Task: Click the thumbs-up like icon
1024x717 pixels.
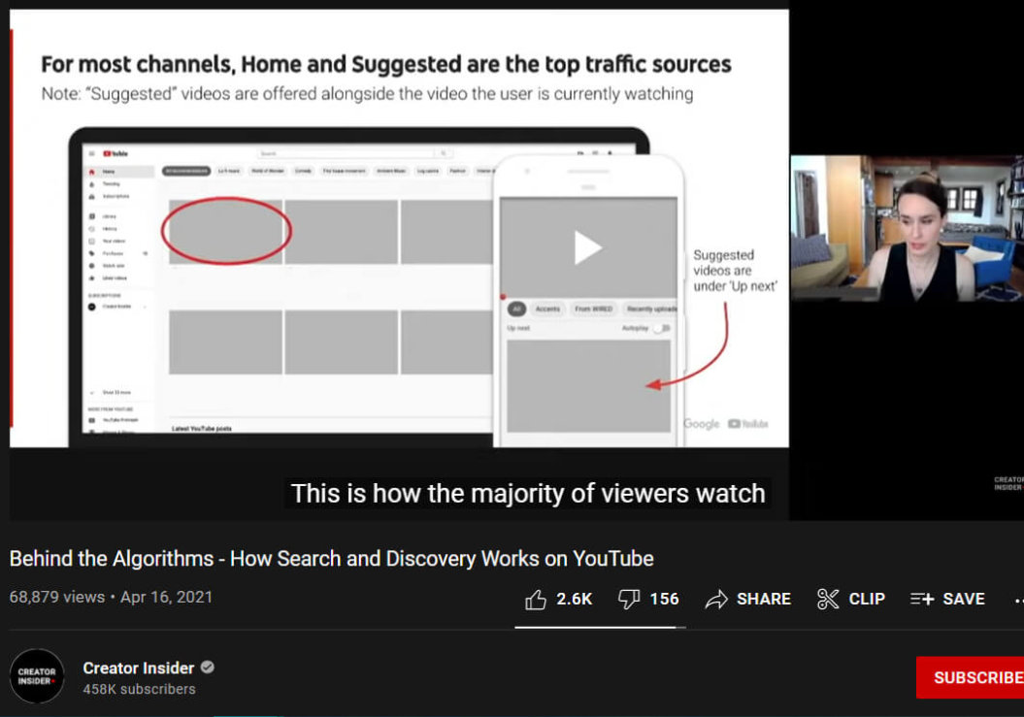Action: point(536,599)
